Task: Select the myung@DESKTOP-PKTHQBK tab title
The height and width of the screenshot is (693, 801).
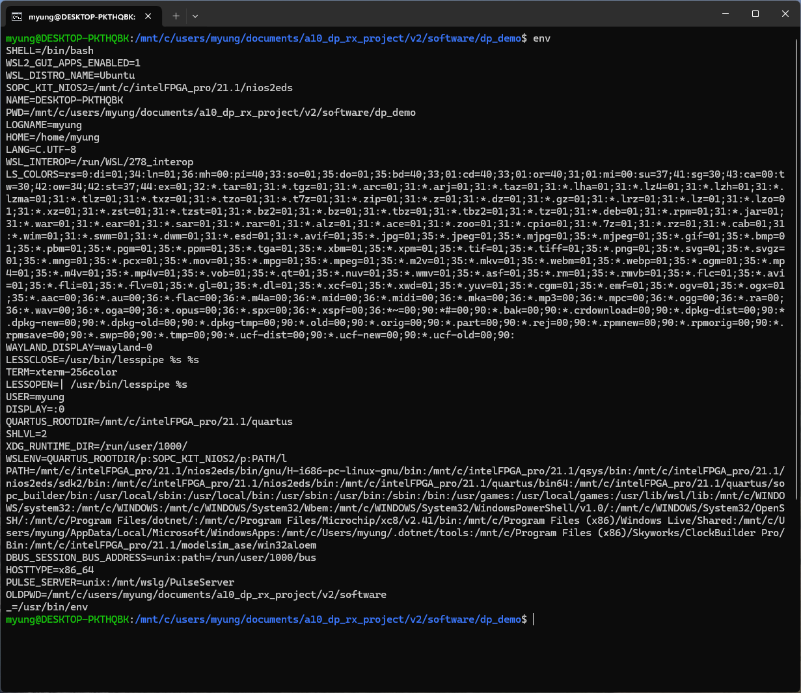Action: pos(82,16)
